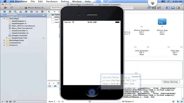The width and height of the screenshot is (184, 103).
Task: Select Assistant editor toolbar icon
Action: click(154, 8)
